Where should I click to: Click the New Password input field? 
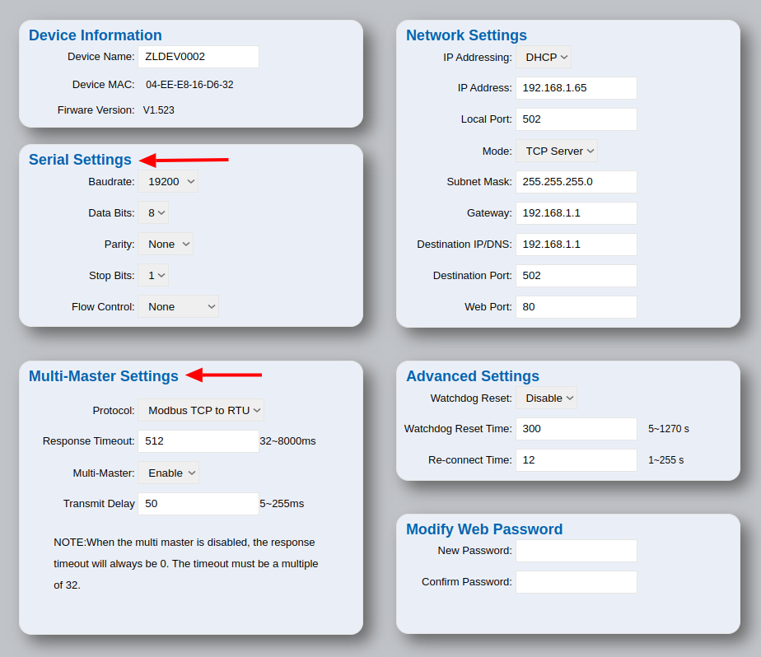pos(577,551)
